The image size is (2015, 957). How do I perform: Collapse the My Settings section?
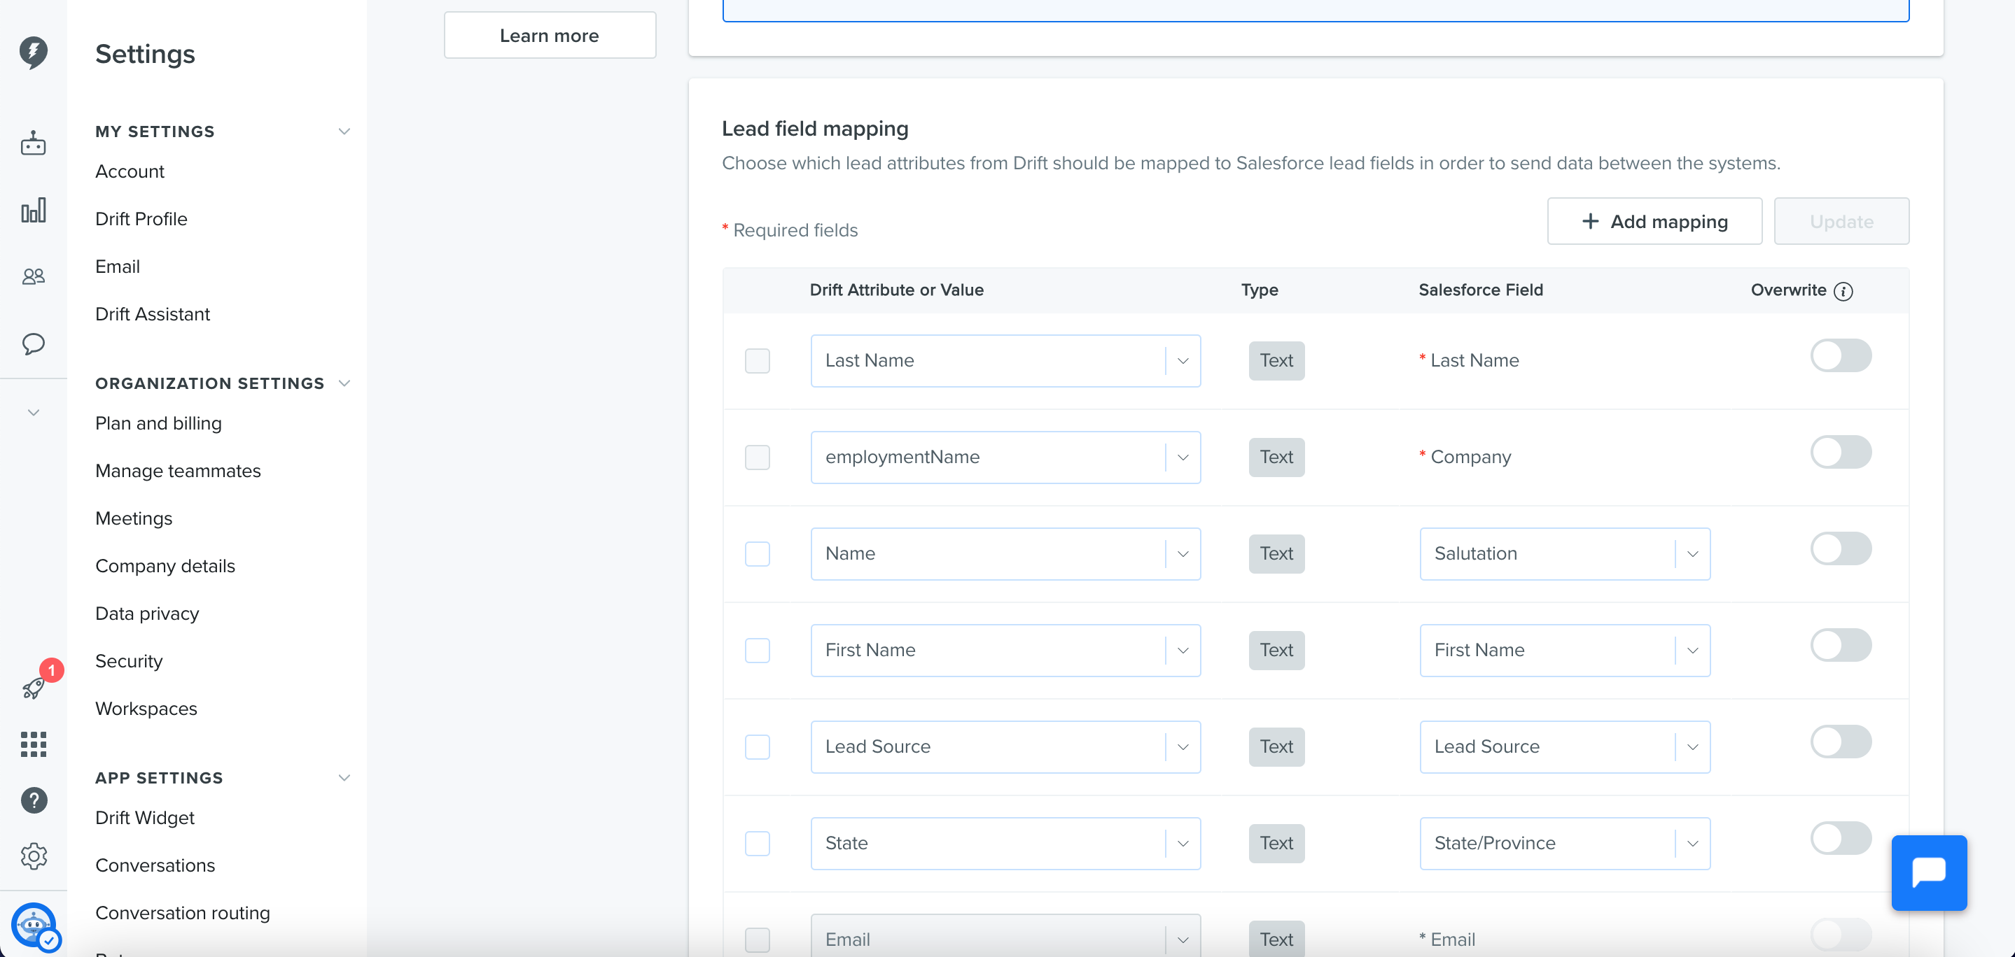click(x=343, y=132)
